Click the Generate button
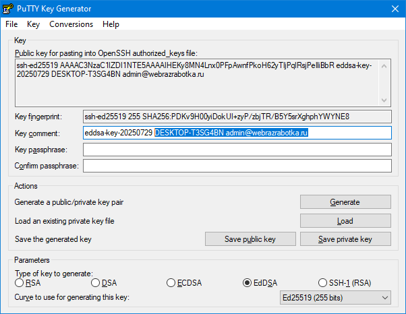406x314 pixels. (345, 202)
